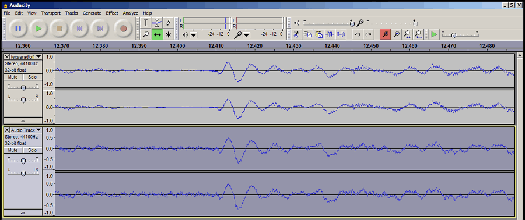Click the output meter speaker icon
The width and height of the screenshot is (525, 220).
(x=185, y=34)
